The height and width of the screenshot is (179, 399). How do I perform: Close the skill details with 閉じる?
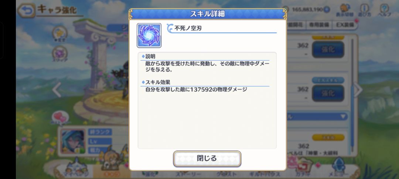point(207,158)
